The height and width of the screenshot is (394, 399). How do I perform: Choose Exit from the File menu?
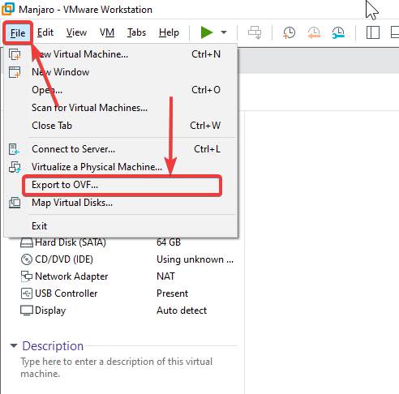[x=121, y=226]
